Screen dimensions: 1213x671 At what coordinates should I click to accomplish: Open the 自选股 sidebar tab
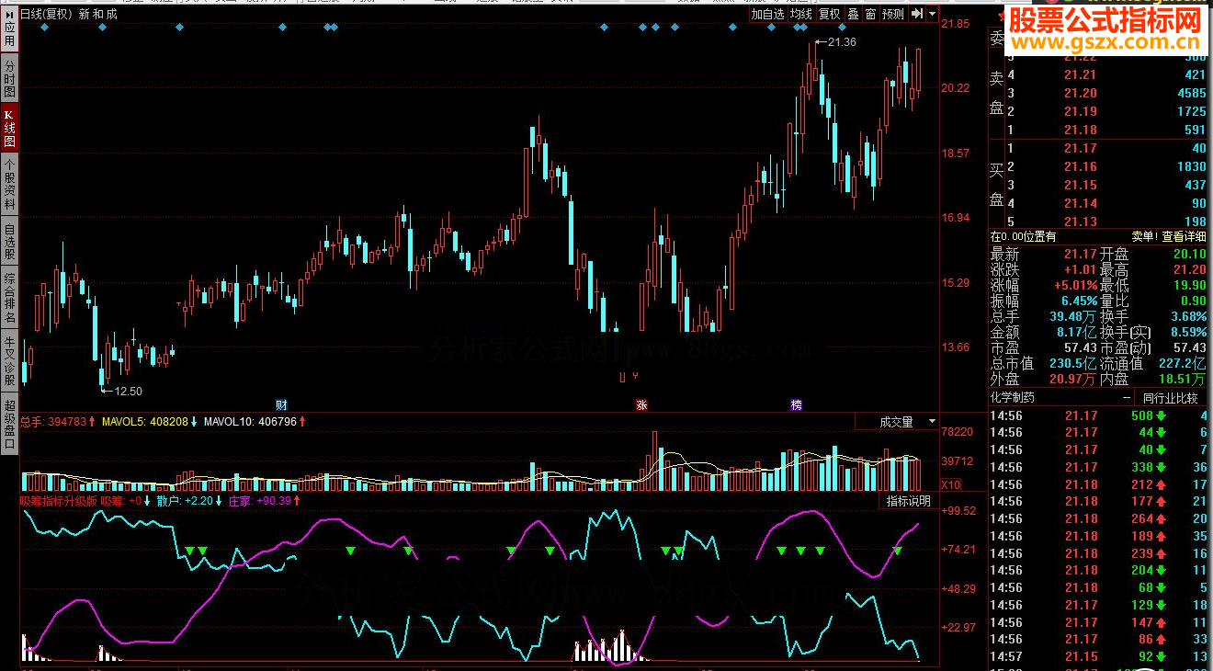[x=9, y=242]
